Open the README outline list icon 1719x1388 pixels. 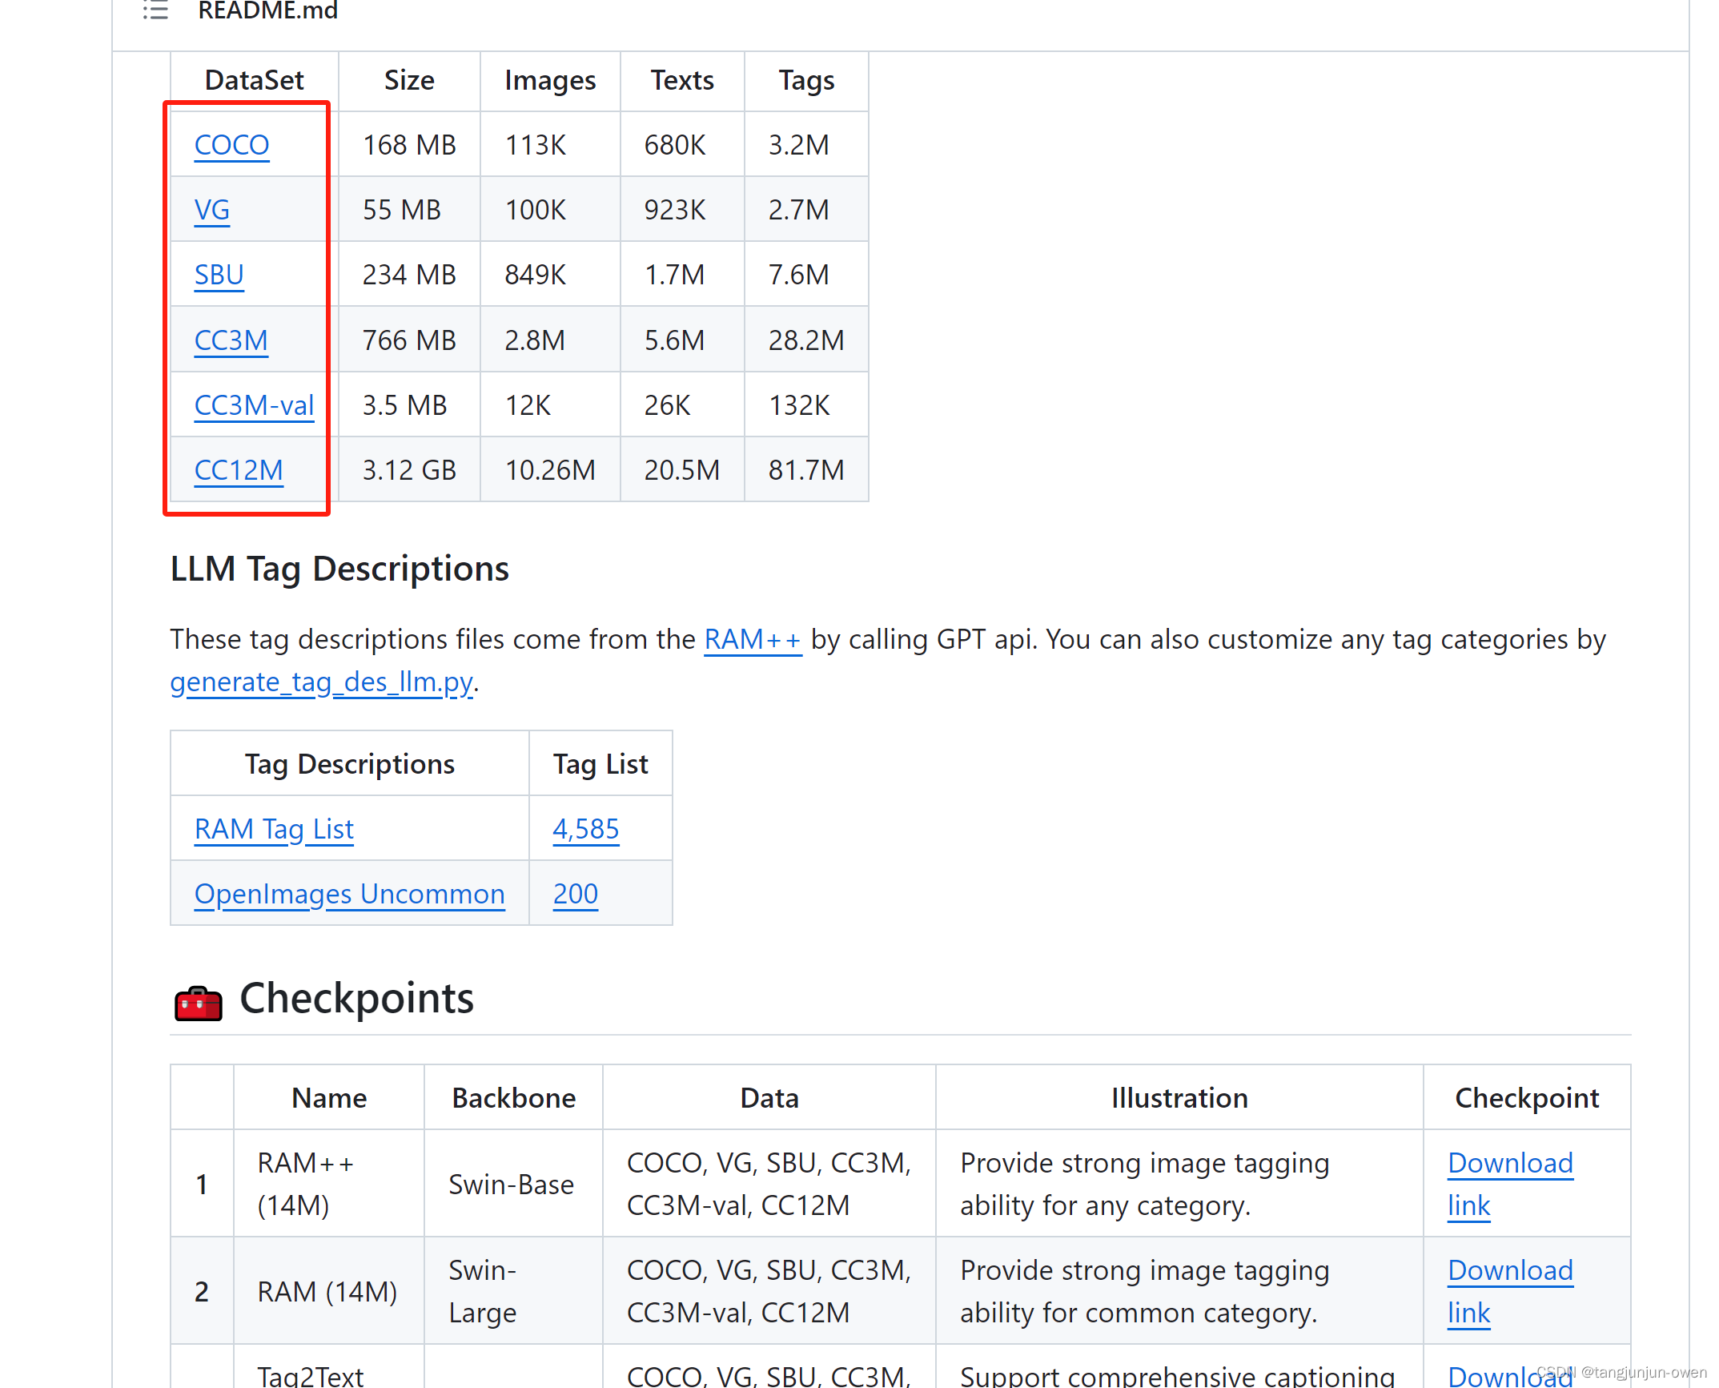[x=155, y=10]
